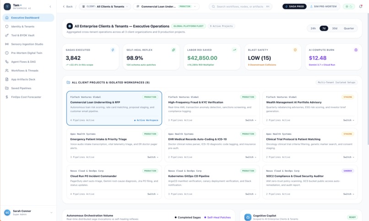Viewport: 369px width, 221px height.
Task: Click the 3,842 Sagas Executed value
Action: tap(73, 58)
